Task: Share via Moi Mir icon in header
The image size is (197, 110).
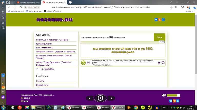Action: coord(163,20)
